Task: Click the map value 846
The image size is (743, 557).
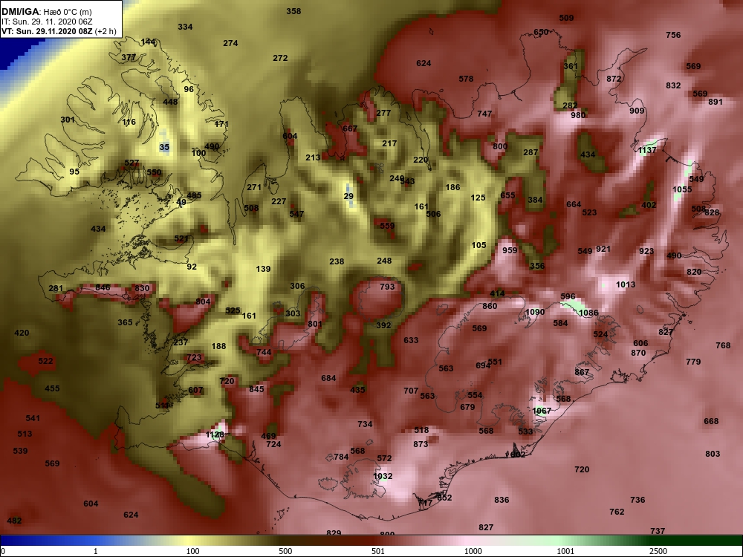Action: coord(103,287)
